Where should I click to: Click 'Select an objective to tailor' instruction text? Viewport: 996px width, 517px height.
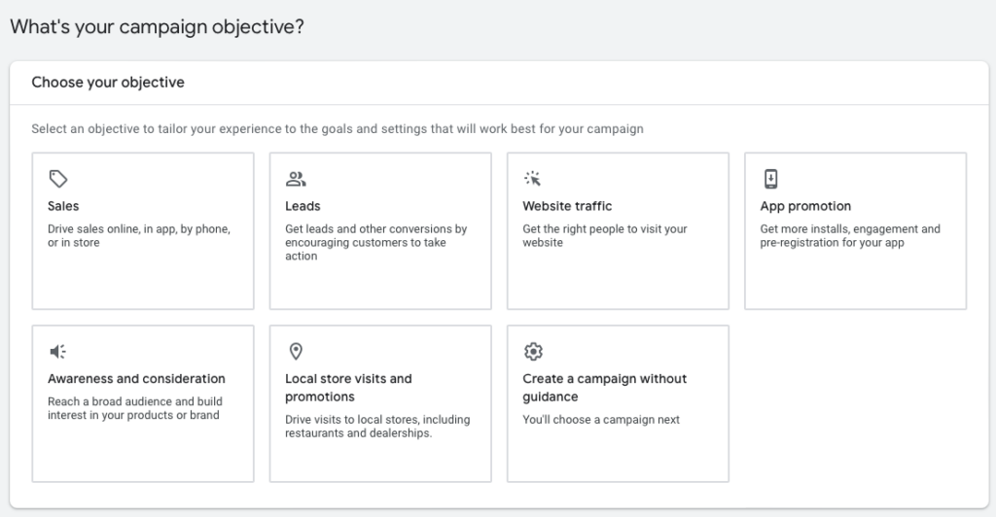coord(338,129)
